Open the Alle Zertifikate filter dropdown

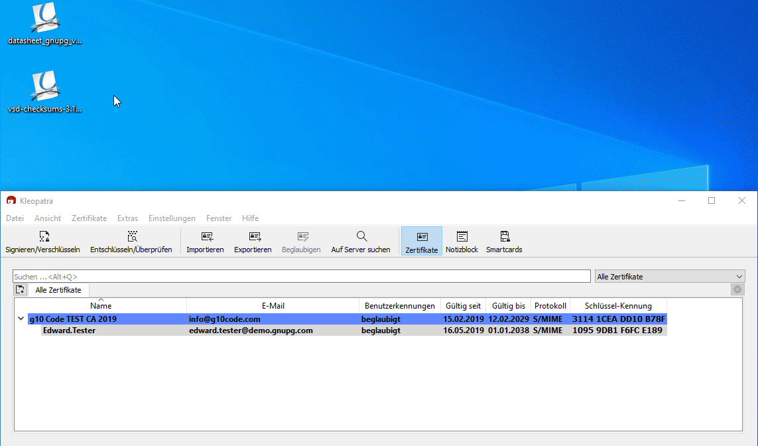tap(670, 277)
